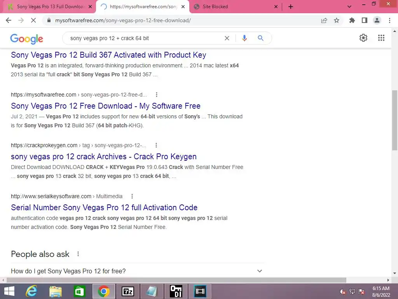Click the vertical scrollbar thumb

pos(395,120)
